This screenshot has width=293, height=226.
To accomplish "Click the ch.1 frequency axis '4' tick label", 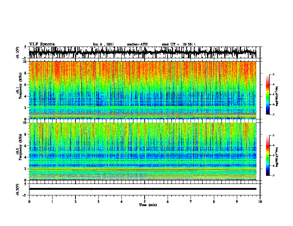I will 26,96.
